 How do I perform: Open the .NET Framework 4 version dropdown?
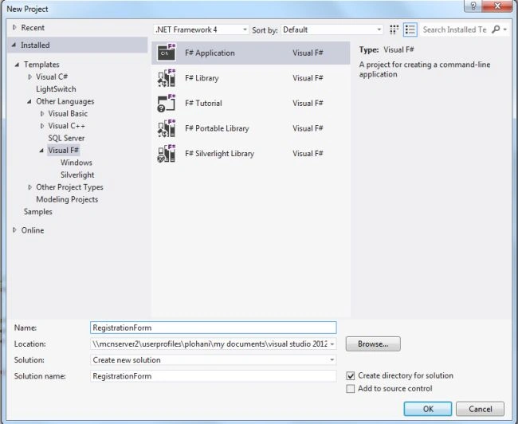pyautogui.click(x=201, y=29)
